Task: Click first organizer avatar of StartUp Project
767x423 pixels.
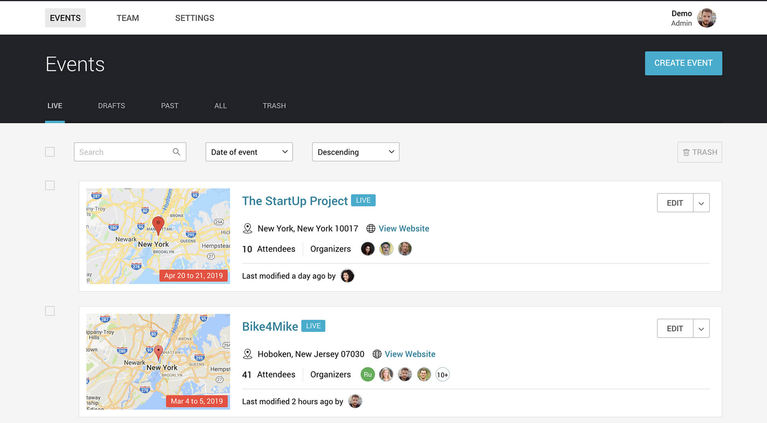Action: point(367,249)
